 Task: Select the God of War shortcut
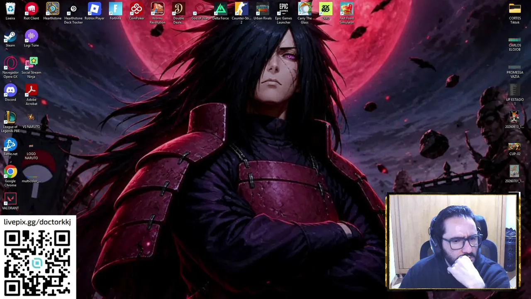200,9
